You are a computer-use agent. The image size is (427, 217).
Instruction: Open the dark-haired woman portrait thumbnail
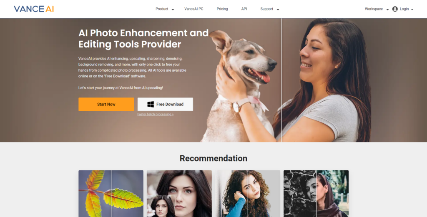coord(179,194)
